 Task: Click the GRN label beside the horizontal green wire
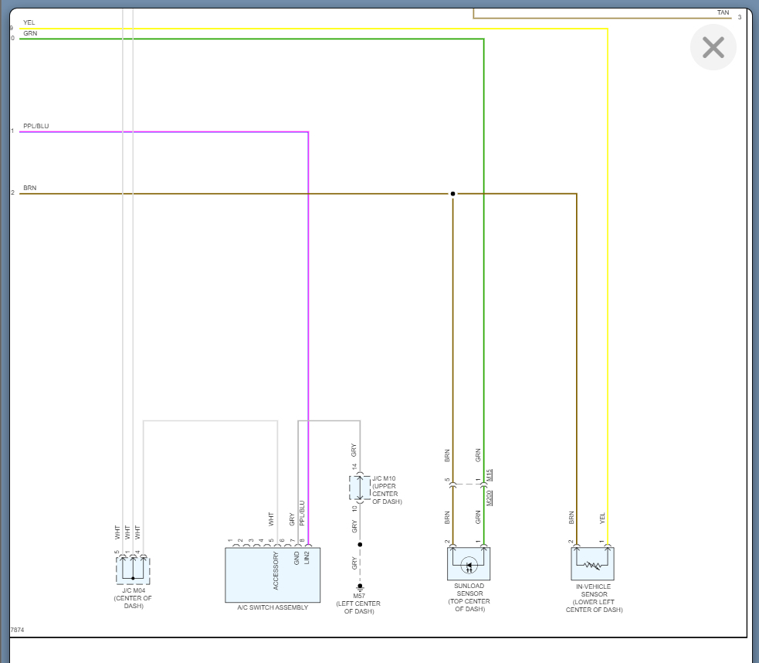point(30,33)
